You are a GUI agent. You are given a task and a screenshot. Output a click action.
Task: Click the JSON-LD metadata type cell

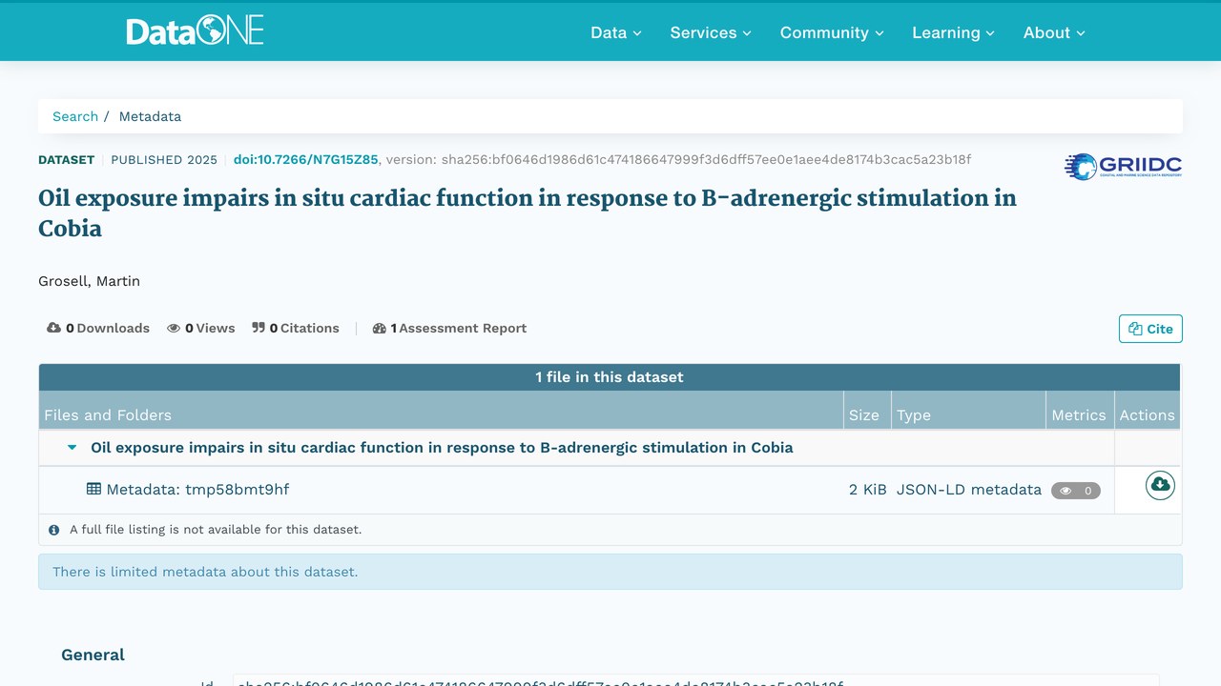[969, 489]
